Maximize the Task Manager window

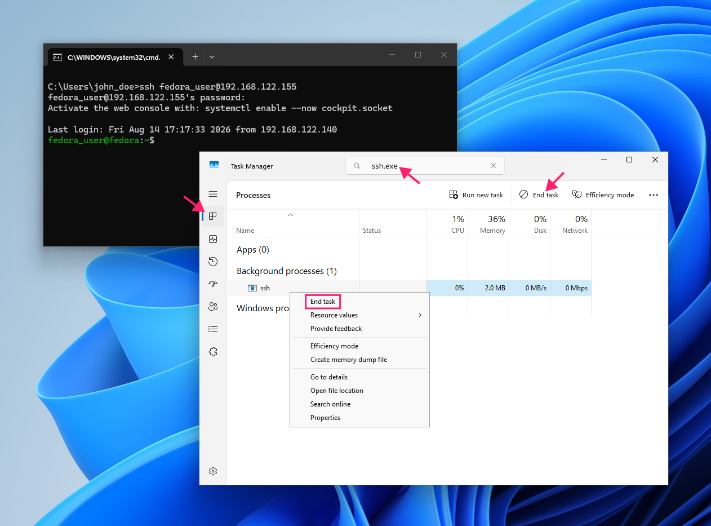629,160
